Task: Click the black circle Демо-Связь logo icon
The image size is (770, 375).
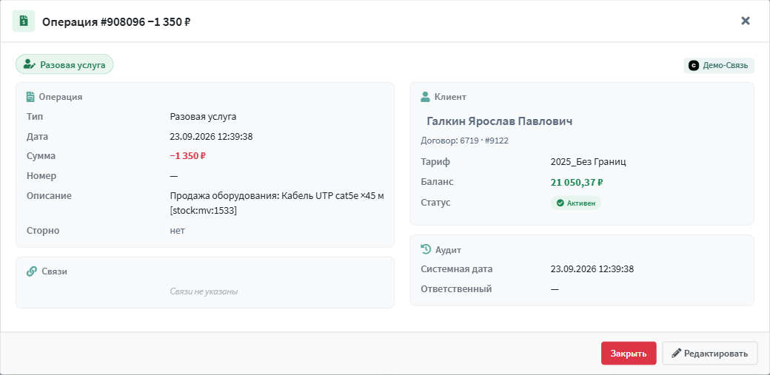Action: point(694,66)
